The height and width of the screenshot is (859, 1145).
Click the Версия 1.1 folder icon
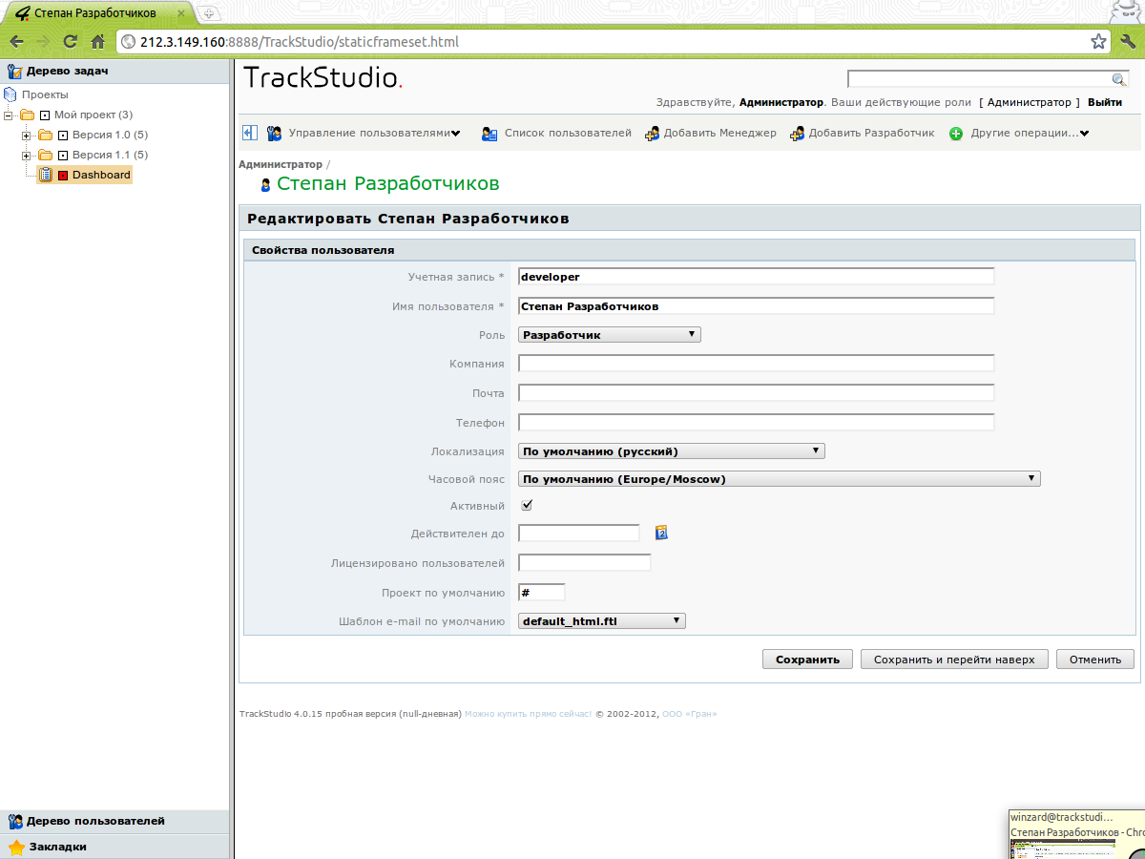pos(45,155)
